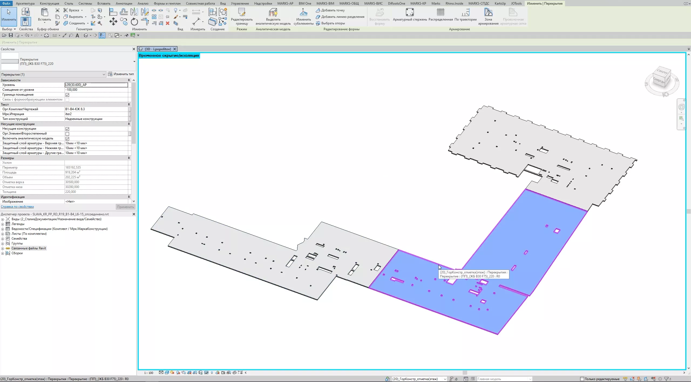Click Edit Boundary (Редактировать границу) icon
Viewport: 691px width, 382px height.
point(242,13)
